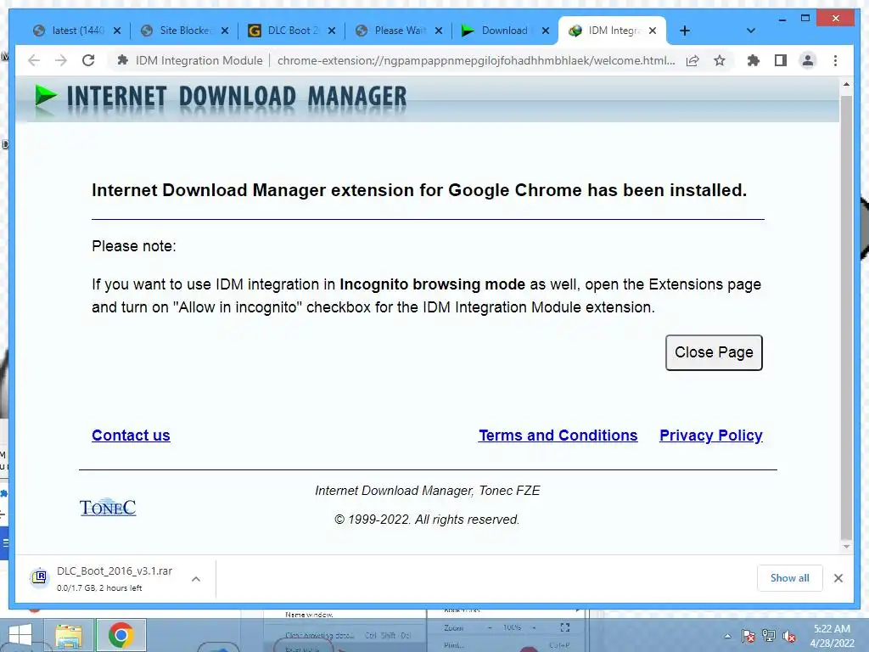Switch to the DLC Boot tab
Image resolution: width=869 pixels, height=652 pixels.
(x=285, y=31)
